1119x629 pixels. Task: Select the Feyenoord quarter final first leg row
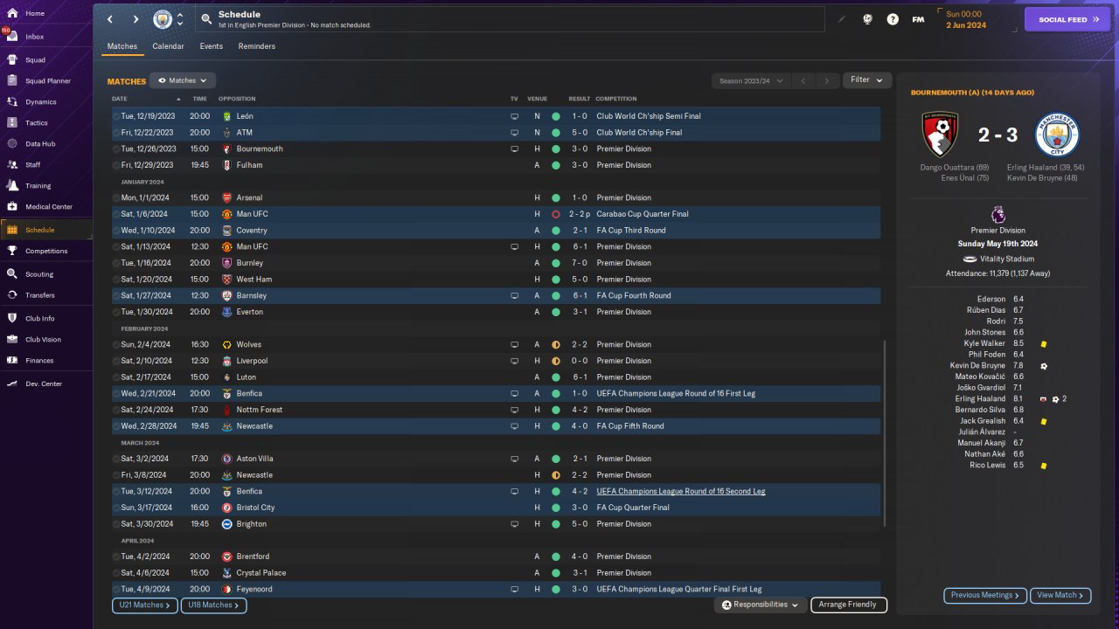496,590
